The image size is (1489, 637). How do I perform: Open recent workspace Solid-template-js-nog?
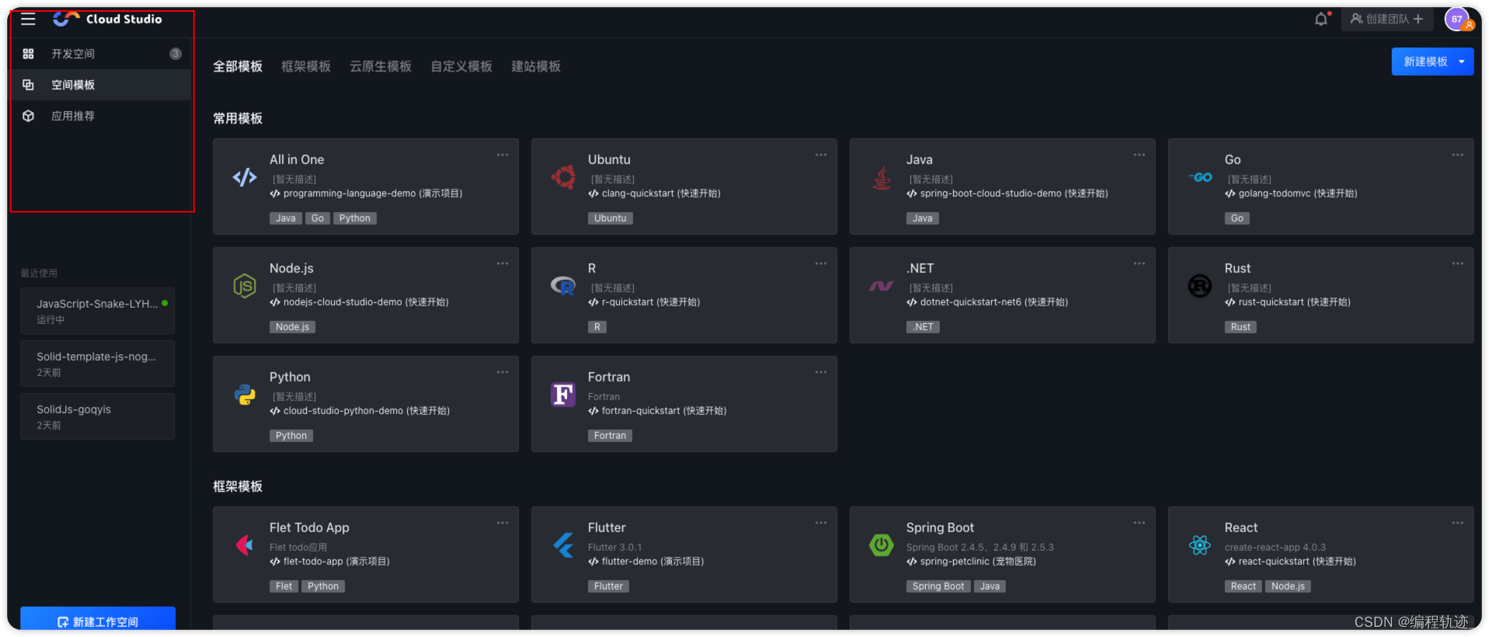click(x=98, y=364)
